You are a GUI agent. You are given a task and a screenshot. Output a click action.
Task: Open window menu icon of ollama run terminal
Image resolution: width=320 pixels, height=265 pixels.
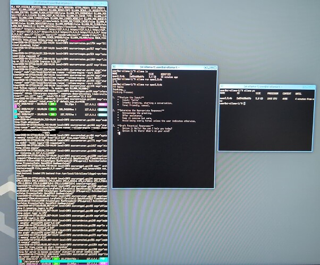click(x=114, y=67)
